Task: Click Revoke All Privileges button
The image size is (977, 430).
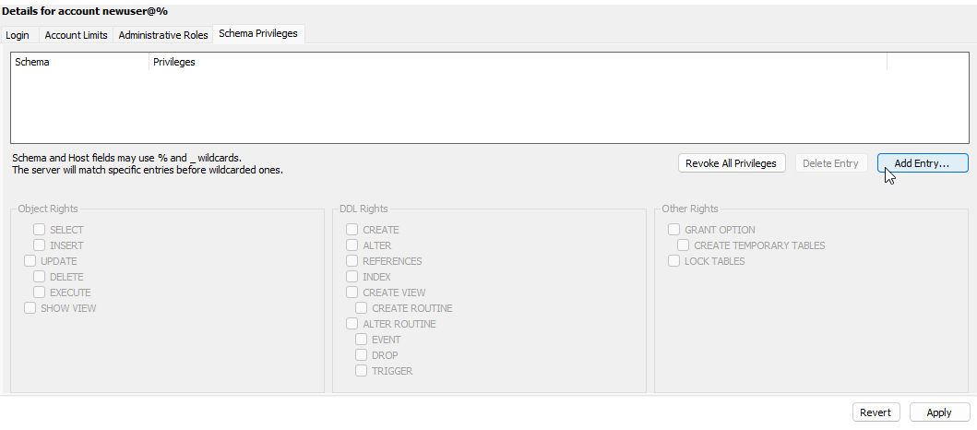Action: [x=732, y=163]
